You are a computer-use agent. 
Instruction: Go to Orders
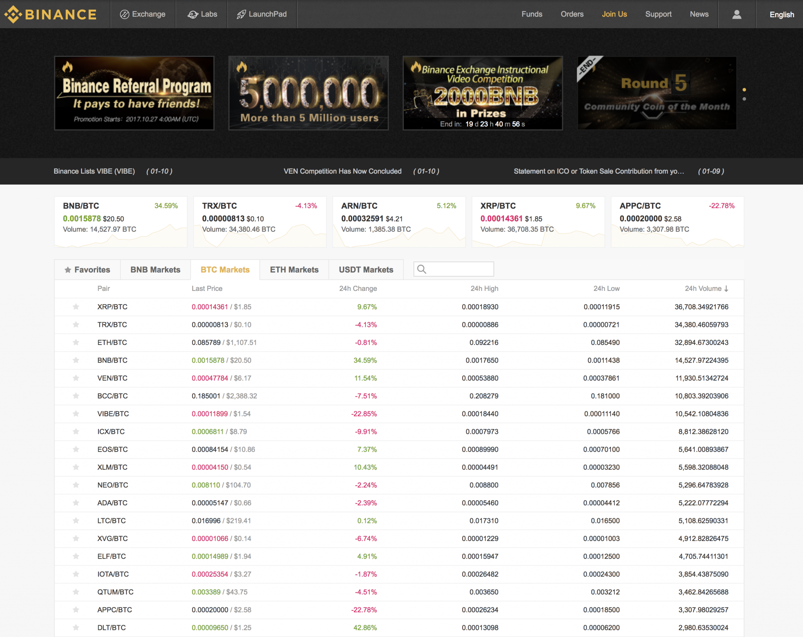572,14
